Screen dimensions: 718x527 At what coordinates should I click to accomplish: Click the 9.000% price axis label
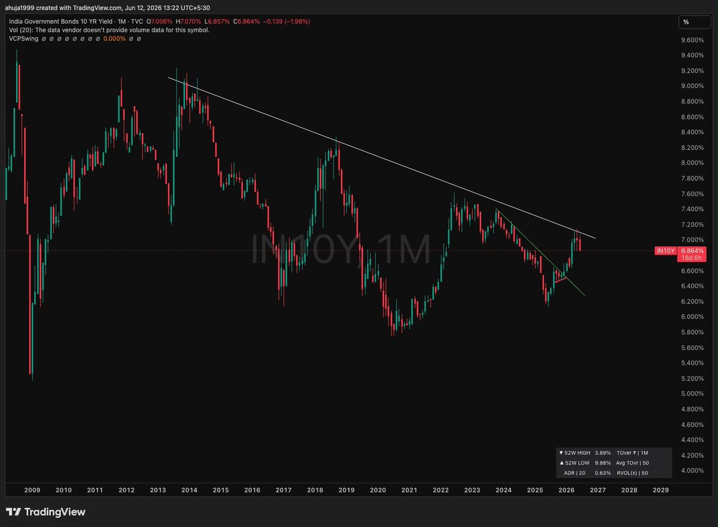(x=692, y=86)
